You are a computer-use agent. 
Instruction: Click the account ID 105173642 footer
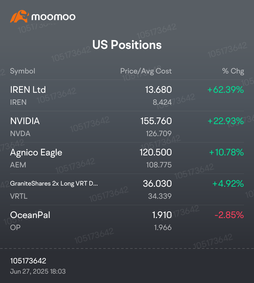[28, 261]
